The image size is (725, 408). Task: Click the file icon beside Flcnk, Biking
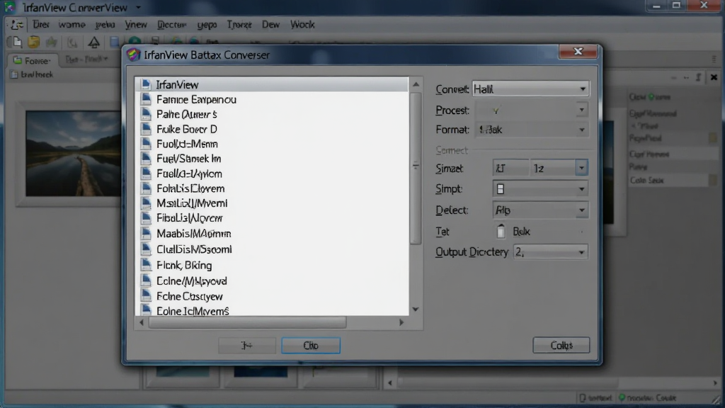[146, 265]
